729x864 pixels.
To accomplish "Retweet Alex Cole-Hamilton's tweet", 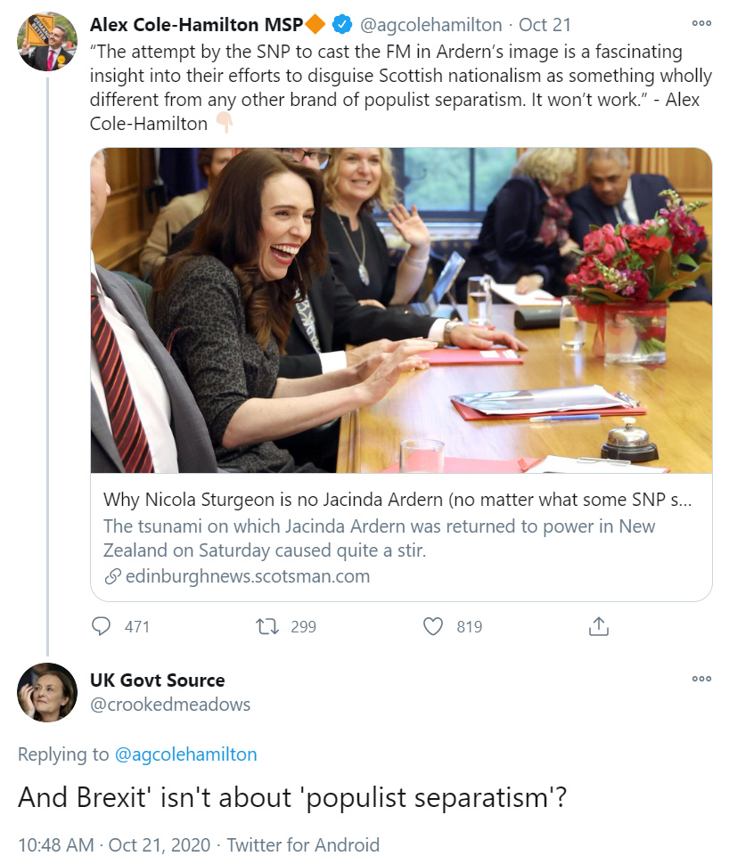I will point(267,626).
